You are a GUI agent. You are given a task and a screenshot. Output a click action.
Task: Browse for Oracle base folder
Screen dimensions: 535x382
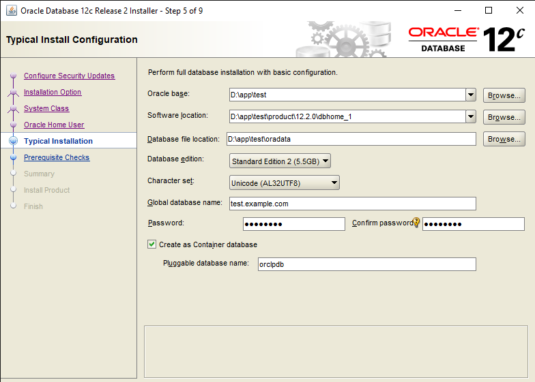504,95
